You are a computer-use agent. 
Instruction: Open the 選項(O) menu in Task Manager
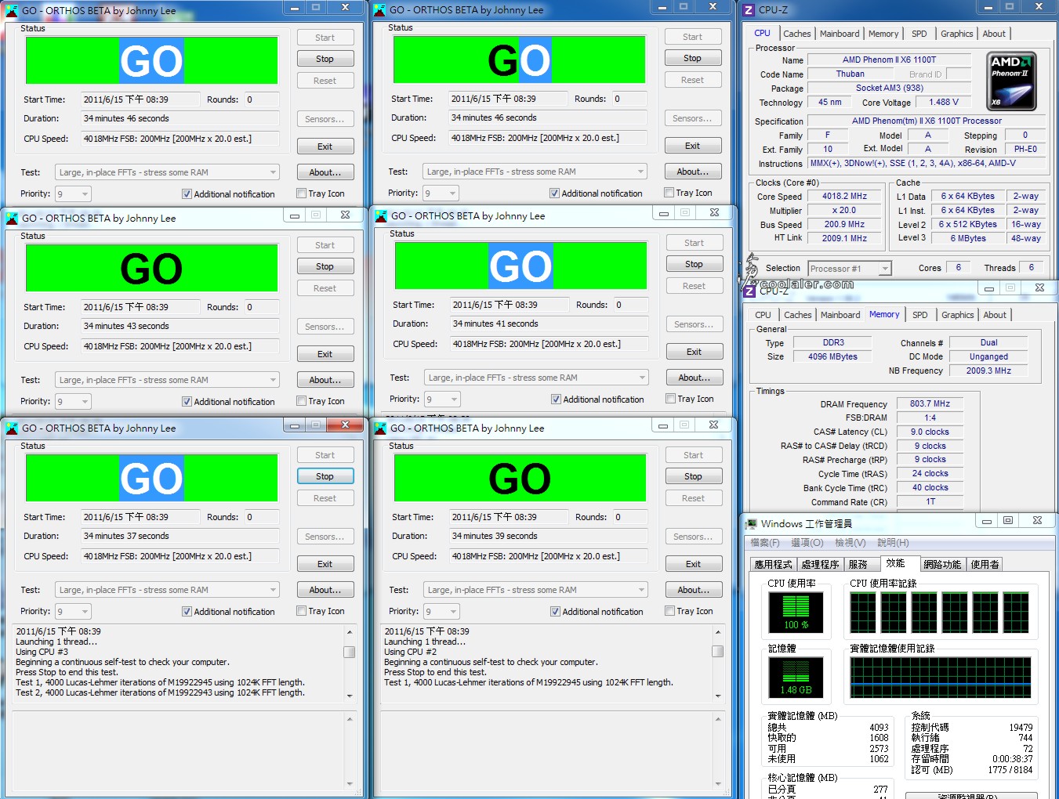point(807,543)
